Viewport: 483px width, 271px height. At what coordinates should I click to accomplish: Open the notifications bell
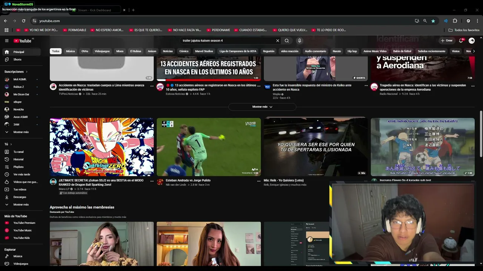point(461,41)
